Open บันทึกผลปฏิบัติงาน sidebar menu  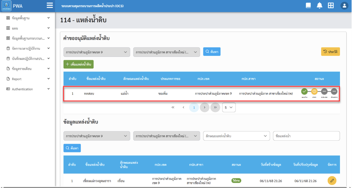[x=28, y=59]
